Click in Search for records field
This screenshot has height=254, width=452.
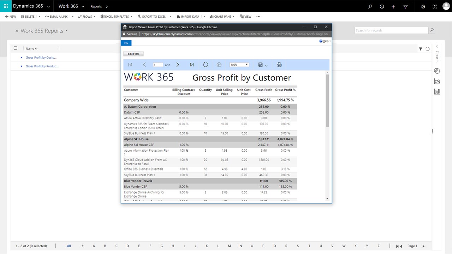click(x=391, y=30)
